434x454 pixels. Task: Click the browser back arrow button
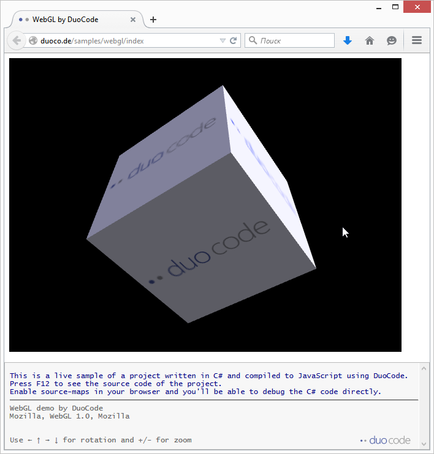(x=17, y=40)
